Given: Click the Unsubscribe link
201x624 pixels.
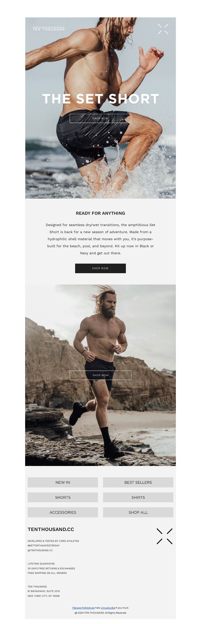Looking at the screenshot, I should click(108, 608).
